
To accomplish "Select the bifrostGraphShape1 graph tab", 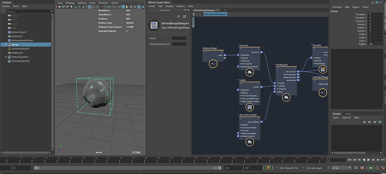I will point(204,10).
